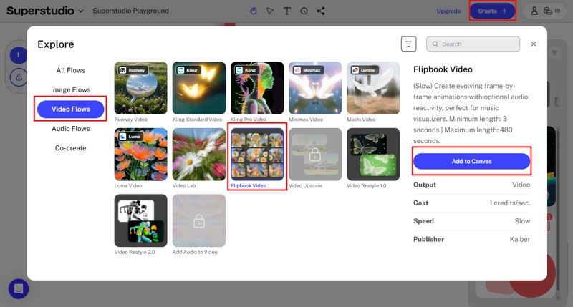Open the history clock icon

[x=304, y=11]
